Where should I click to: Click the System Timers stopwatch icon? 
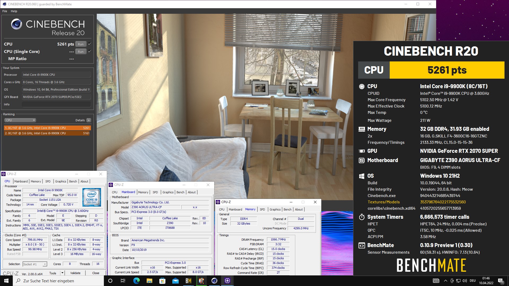point(362,217)
